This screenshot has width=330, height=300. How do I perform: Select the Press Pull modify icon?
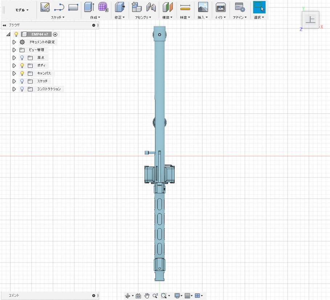[x=119, y=7]
